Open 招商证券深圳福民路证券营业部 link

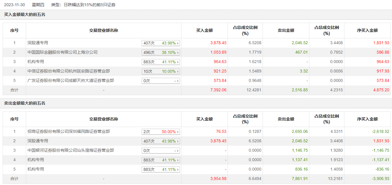click(69, 132)
